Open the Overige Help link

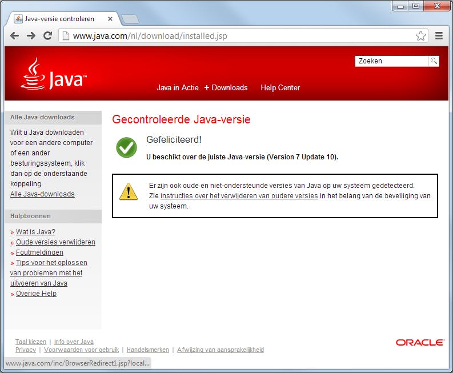click(36, 293)
